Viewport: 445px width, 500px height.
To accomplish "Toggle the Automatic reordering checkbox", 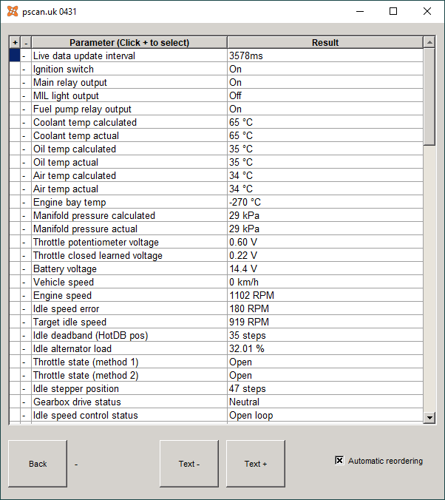I will pos(339,461).
